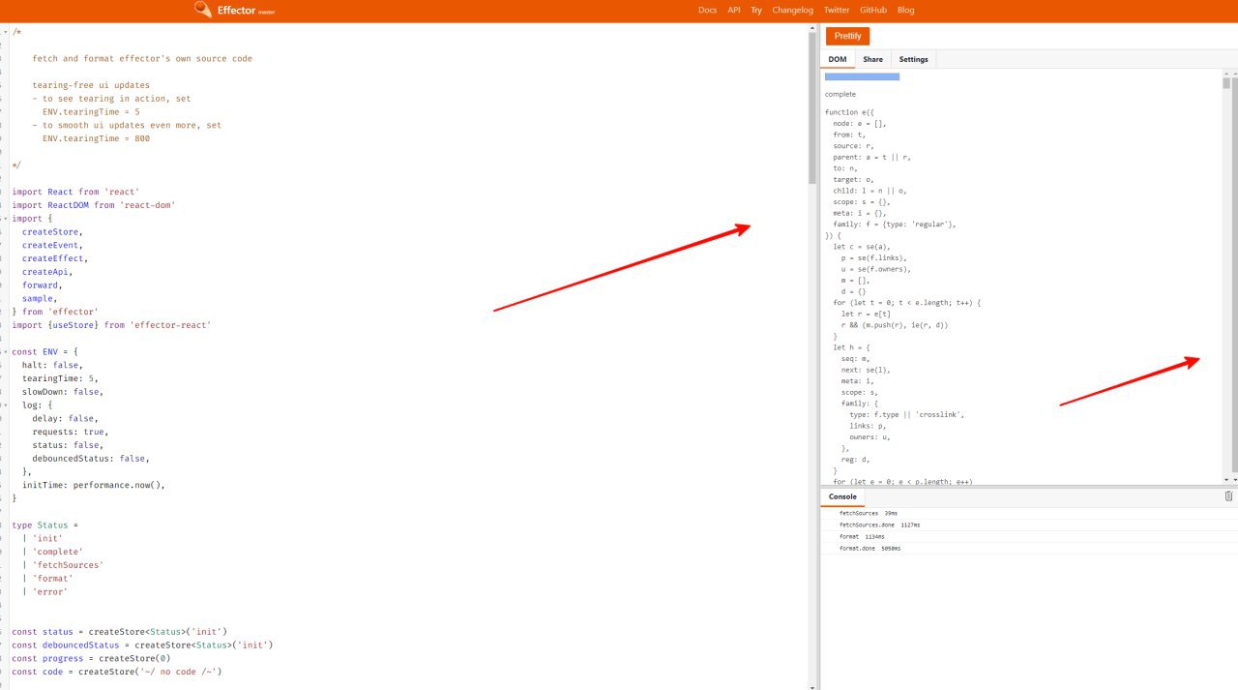Click 'ENV.tearingTime = 800' comment line
The image size is (1238, 690).
96,138
